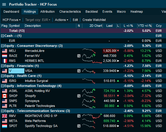
Task: Sort by the YTD +/-% column header
Action: 145,26
